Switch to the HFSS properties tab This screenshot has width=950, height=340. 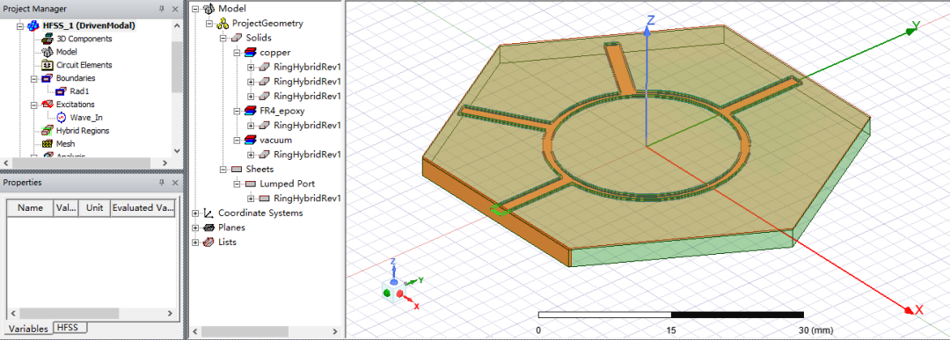coord(71,328)
